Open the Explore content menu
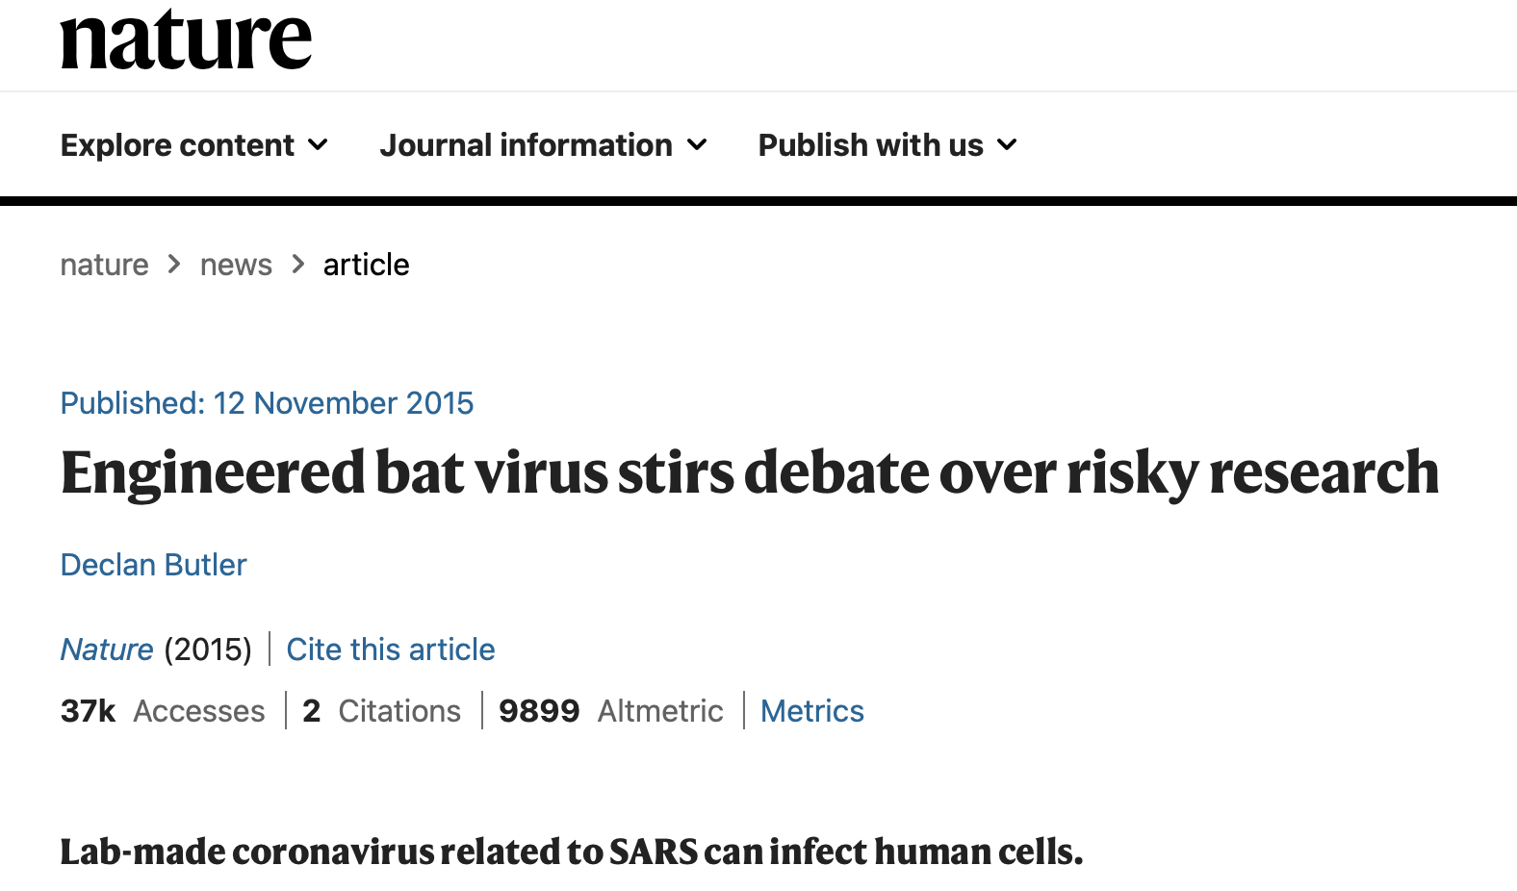The width and height of the screenshot is (1517, 891). click(194, 145)
